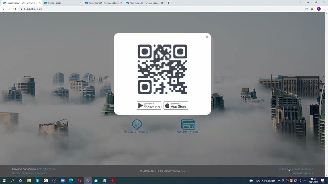Open the 'Оплатить онлайн' link
The width and height of the screenshot is (328, 184).
[x=188, y=132]
